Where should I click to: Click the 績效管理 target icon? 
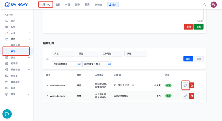click(x=7, y=70)
